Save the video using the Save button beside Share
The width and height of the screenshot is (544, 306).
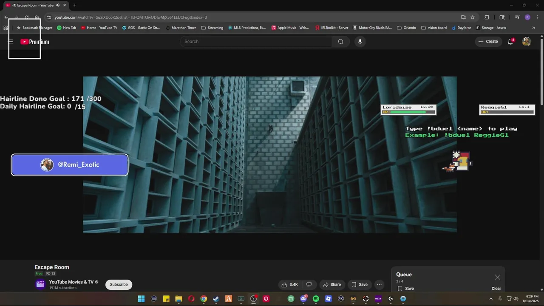click(359, 285)
